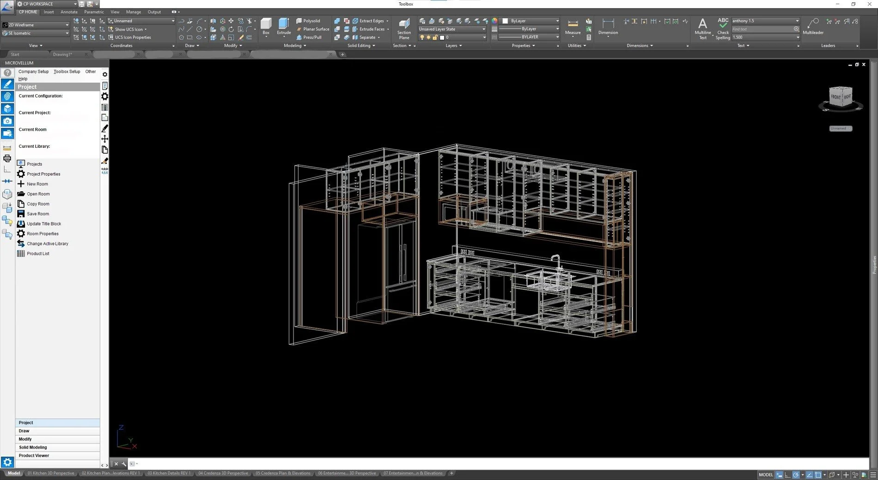Open Room Properties
878x480 pixels.
pos(38,234)
